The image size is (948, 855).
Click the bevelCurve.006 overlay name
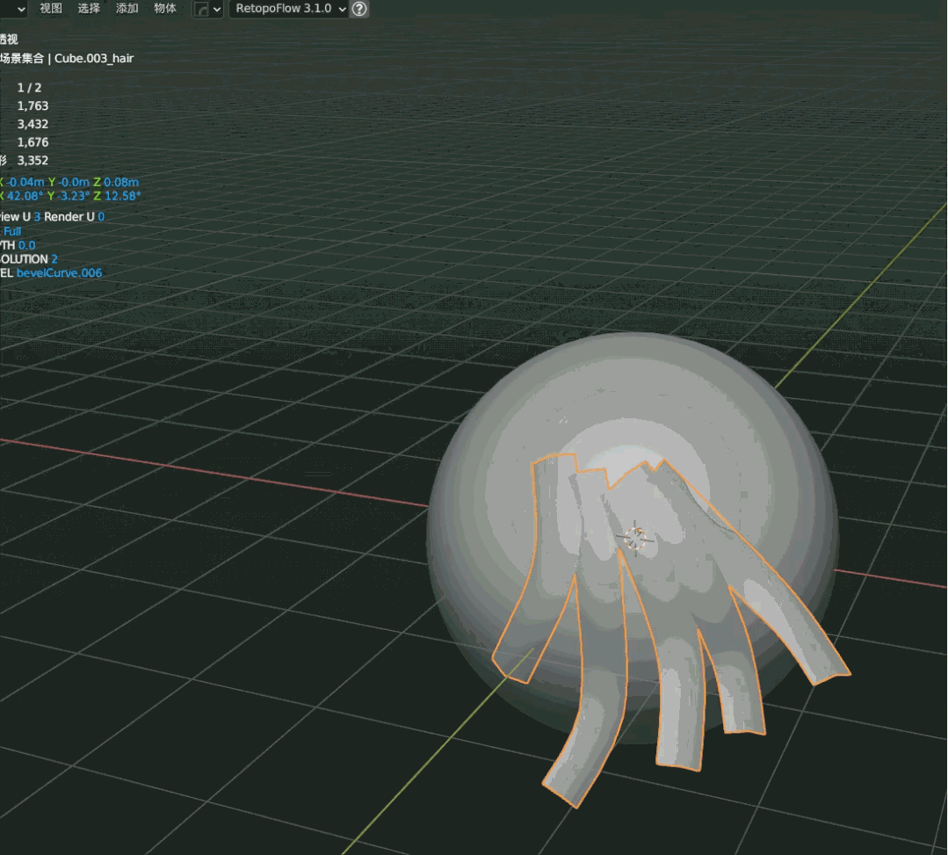point(59,272)
